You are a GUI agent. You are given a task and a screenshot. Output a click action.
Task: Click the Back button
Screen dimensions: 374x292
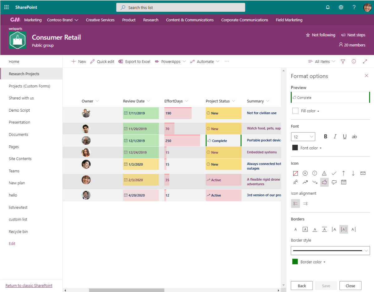302,286
